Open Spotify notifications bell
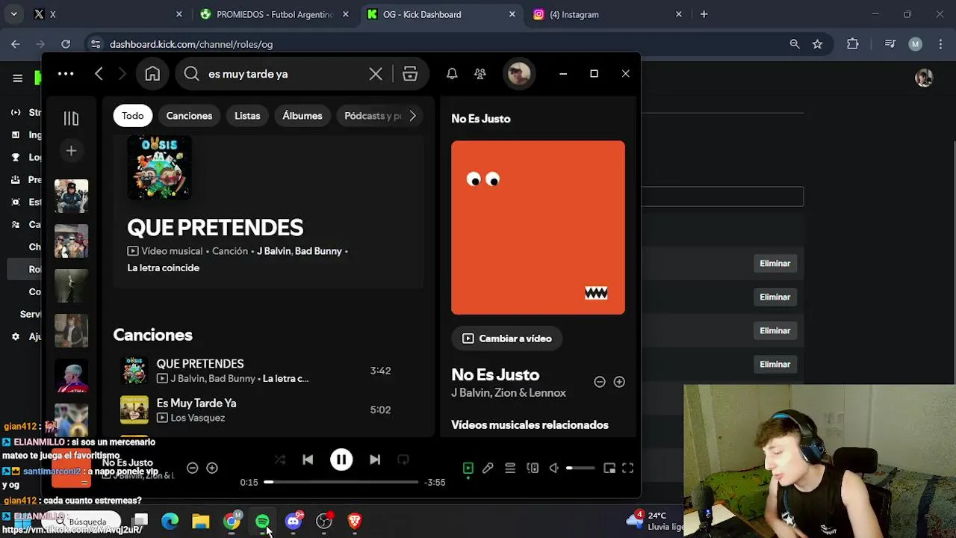Screen dimensions: 956x538 (452, 74)
